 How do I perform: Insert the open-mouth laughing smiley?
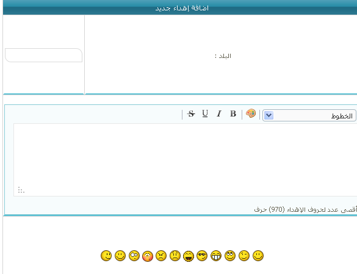pos(189,256)
